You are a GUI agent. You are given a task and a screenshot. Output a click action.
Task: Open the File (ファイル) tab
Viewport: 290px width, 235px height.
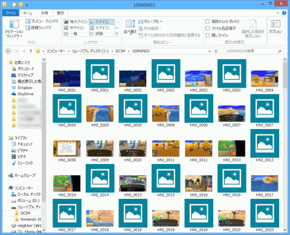click(11, 13)
